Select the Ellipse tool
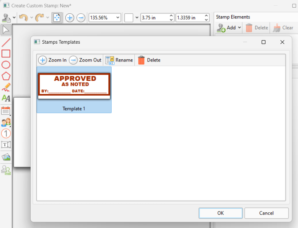 [x=6, y=65]
